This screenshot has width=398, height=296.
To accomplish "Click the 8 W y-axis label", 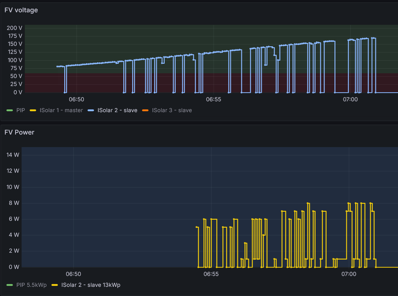I will pos(14,203).
